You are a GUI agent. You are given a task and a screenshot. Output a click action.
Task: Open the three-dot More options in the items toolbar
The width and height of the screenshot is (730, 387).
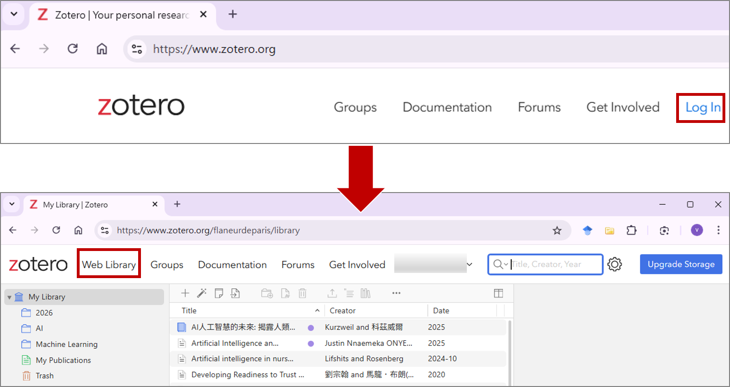396,293
